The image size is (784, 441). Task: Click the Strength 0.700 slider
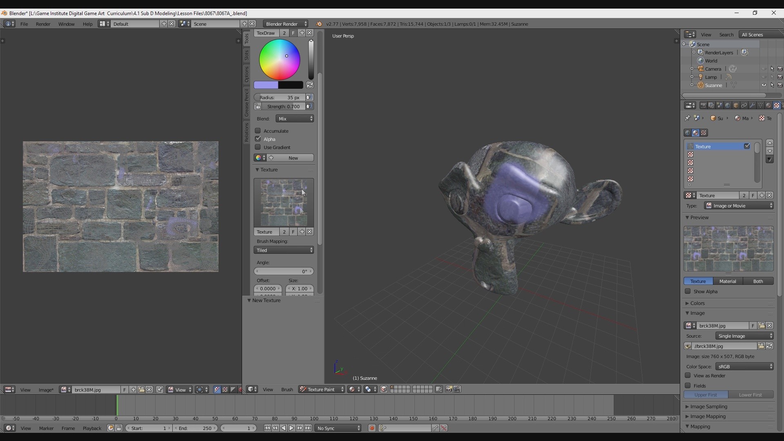pos(283,107)
